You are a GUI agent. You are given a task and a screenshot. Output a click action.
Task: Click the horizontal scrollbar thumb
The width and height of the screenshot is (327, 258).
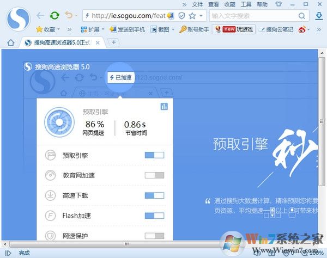click(x=126, y=244)
